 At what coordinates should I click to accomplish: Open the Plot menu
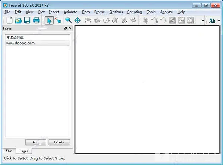[x=41, y=12]
